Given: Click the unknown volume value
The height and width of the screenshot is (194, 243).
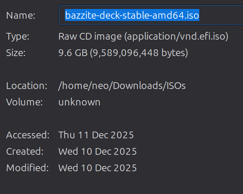Looking at the screenshot, I should coord(79,102).
